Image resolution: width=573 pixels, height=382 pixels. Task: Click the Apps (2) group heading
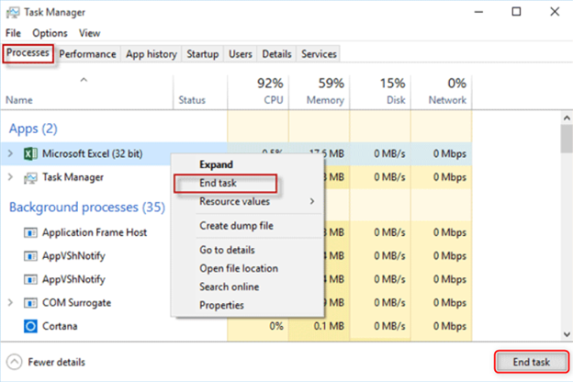pyautogui.click(x=33, y=129)
